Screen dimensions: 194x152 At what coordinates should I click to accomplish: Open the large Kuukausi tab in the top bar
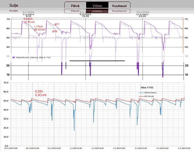point(119,6)
